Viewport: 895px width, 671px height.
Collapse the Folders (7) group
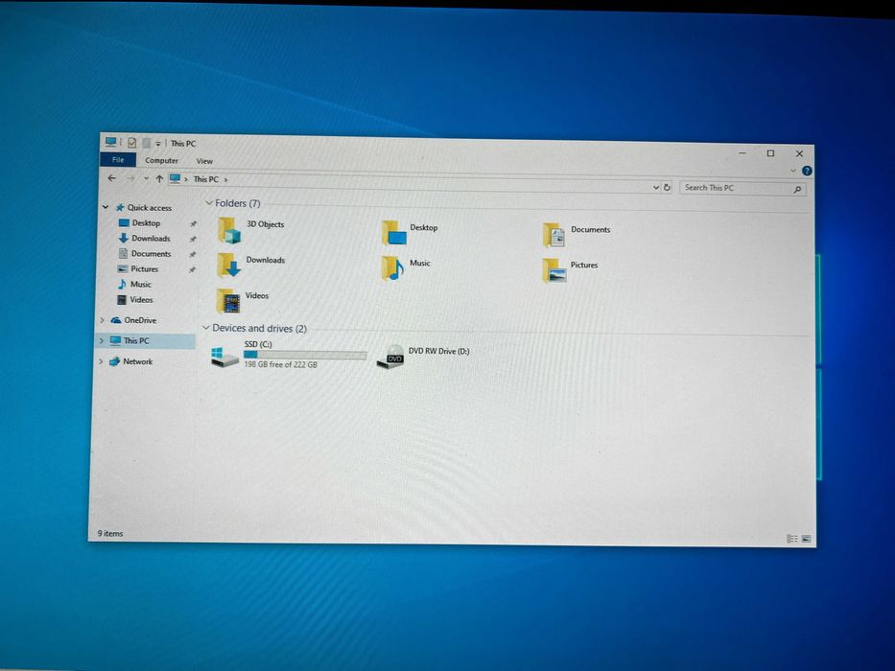click(x=209, y=203)
